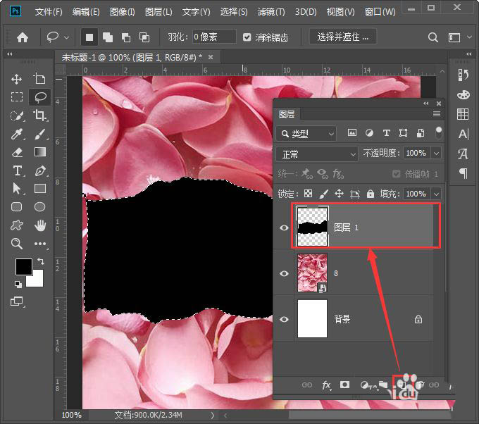Hide layer 8 with eye icon
The image size is (479, 424).
[x=284, y=273]
